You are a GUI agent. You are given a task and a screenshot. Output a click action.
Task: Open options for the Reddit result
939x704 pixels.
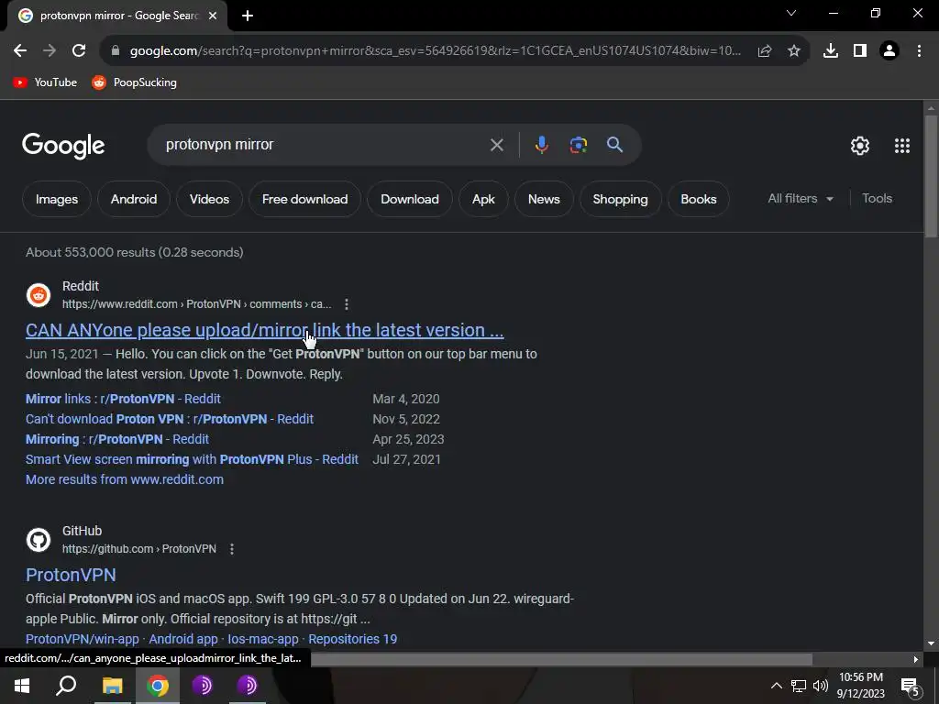[346, 304]
